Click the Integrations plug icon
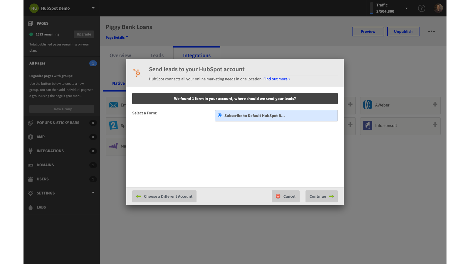 31,151
